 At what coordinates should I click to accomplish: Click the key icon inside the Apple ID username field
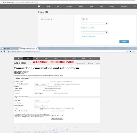pos(107,23)
